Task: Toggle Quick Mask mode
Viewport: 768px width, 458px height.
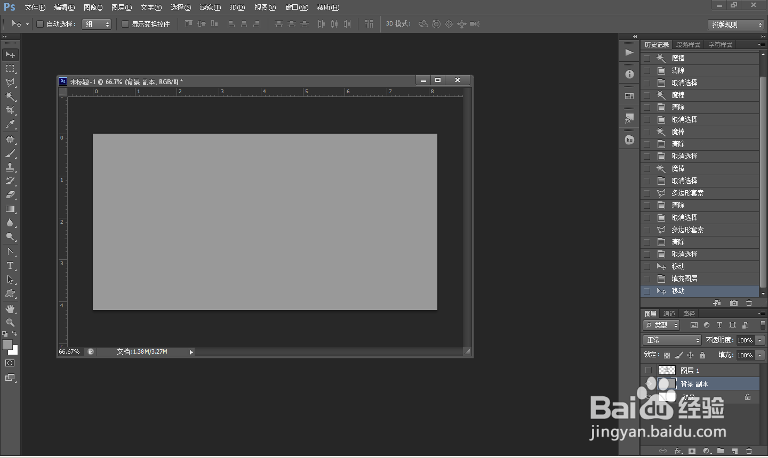Action: pyautogui.click(x=10, y=363)
